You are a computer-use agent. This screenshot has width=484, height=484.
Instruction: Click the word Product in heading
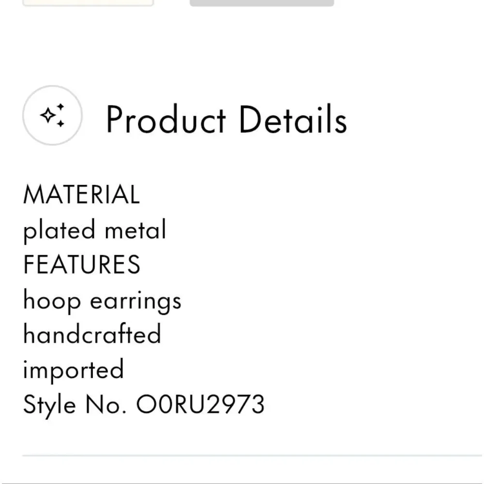166,119
